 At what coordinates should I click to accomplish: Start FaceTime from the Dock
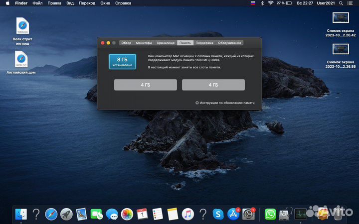click(97, 215)
